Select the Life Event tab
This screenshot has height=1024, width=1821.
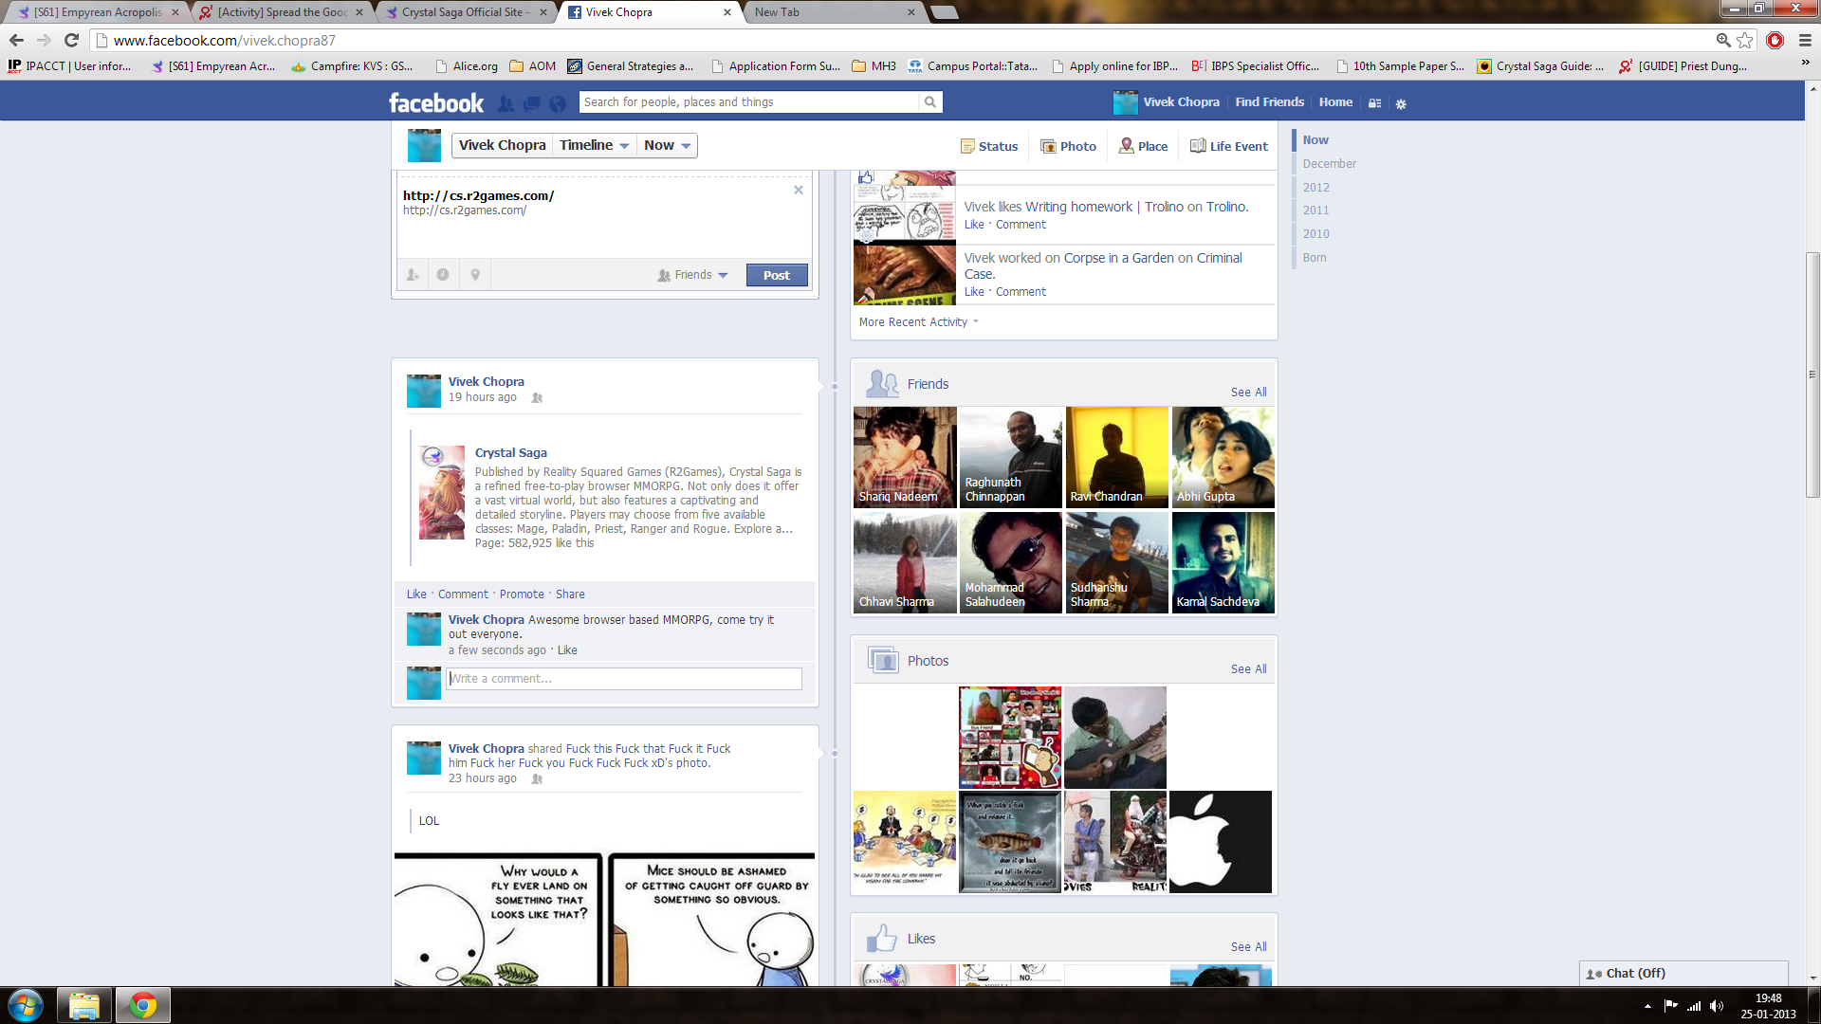pos(1228,146)
